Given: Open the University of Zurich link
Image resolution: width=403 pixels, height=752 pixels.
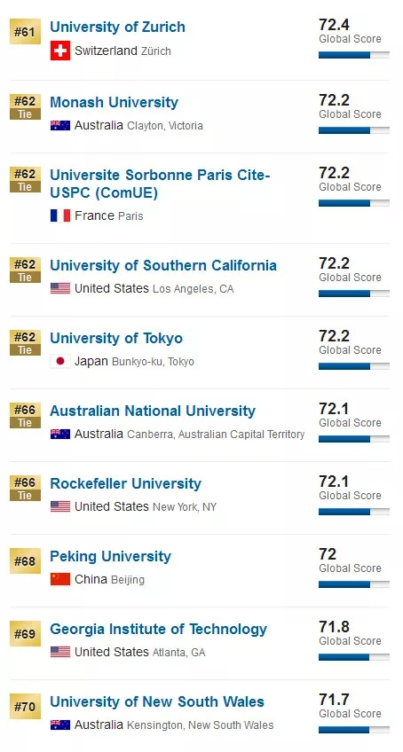Looking at the screenshot, I should tap(118, 27).
